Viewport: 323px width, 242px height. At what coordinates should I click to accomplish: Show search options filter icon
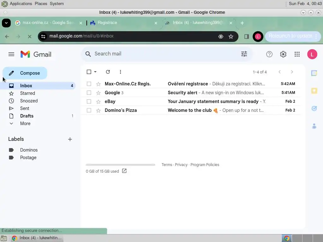(244, 54)
